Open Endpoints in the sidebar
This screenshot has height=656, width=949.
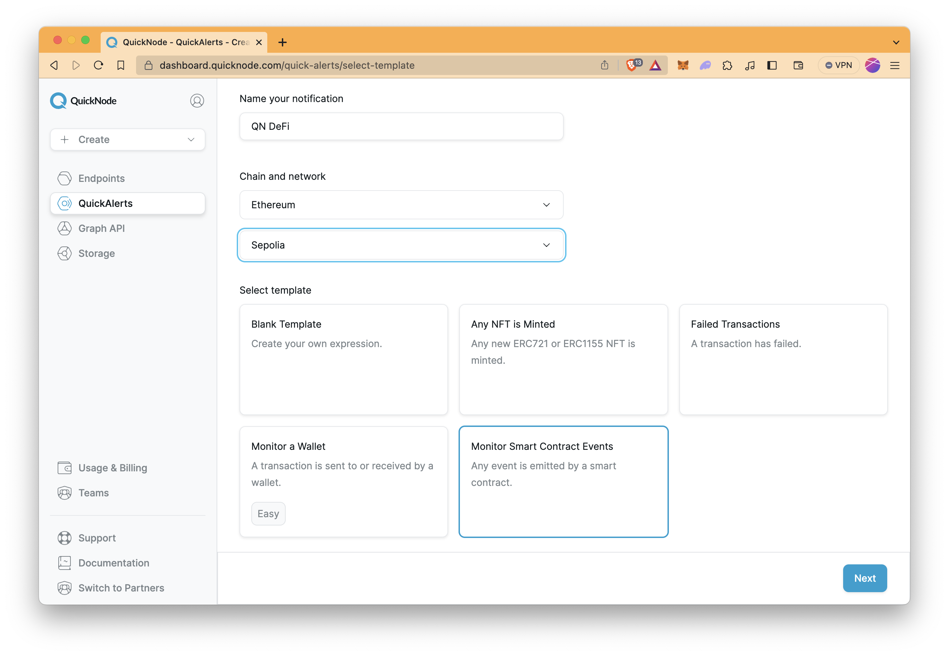127,178
